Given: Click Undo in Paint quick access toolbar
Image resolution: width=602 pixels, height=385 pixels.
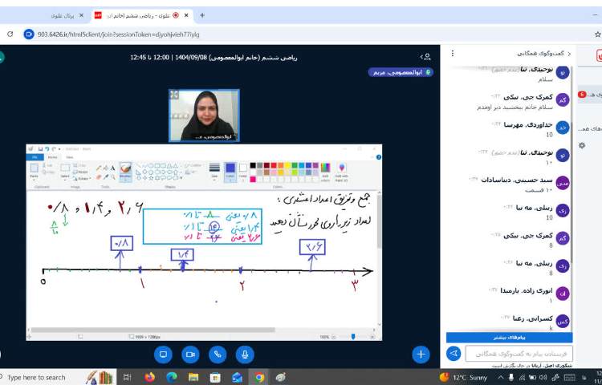Looking at the screenshot, I should tap(47, 148).
